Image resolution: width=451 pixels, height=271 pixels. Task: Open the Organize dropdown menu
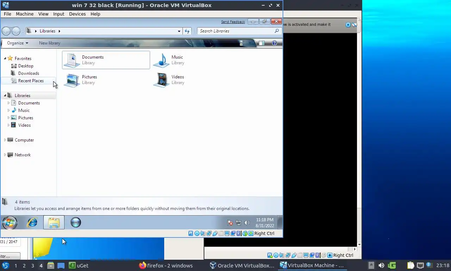pyautogui.click(x=18, y=43)
